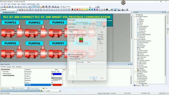The width and height of the screenshot is (169, 95).
Task: Select Static Text object
Action: pos(142,36)
